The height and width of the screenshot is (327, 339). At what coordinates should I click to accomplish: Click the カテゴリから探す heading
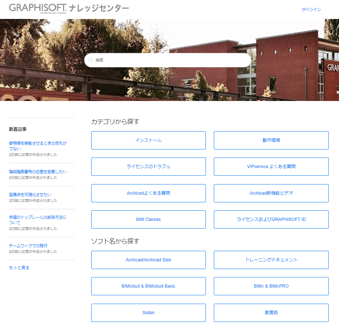[x=115, y=122]
